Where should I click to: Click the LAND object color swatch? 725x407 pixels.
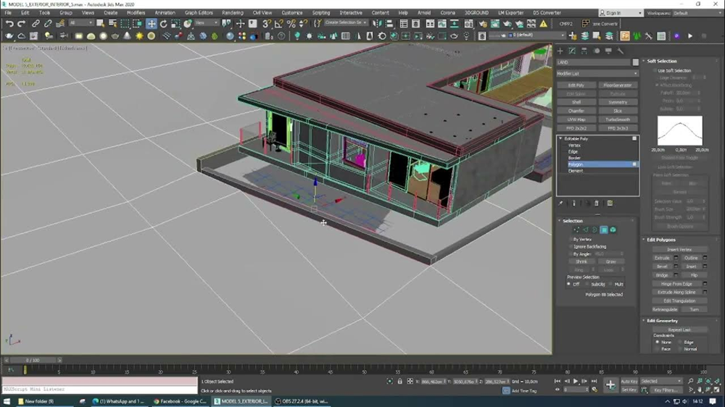pos(635,62)
